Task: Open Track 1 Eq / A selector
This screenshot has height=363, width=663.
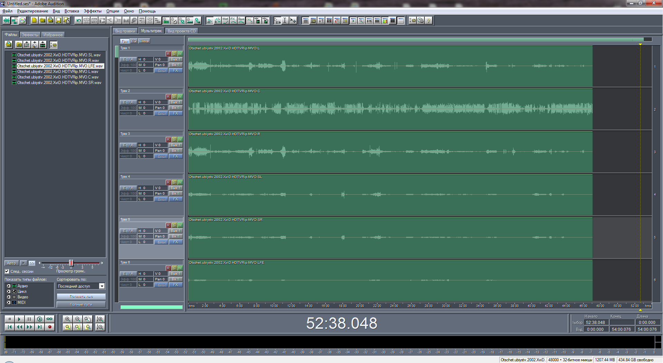Action: pos(128,59)
